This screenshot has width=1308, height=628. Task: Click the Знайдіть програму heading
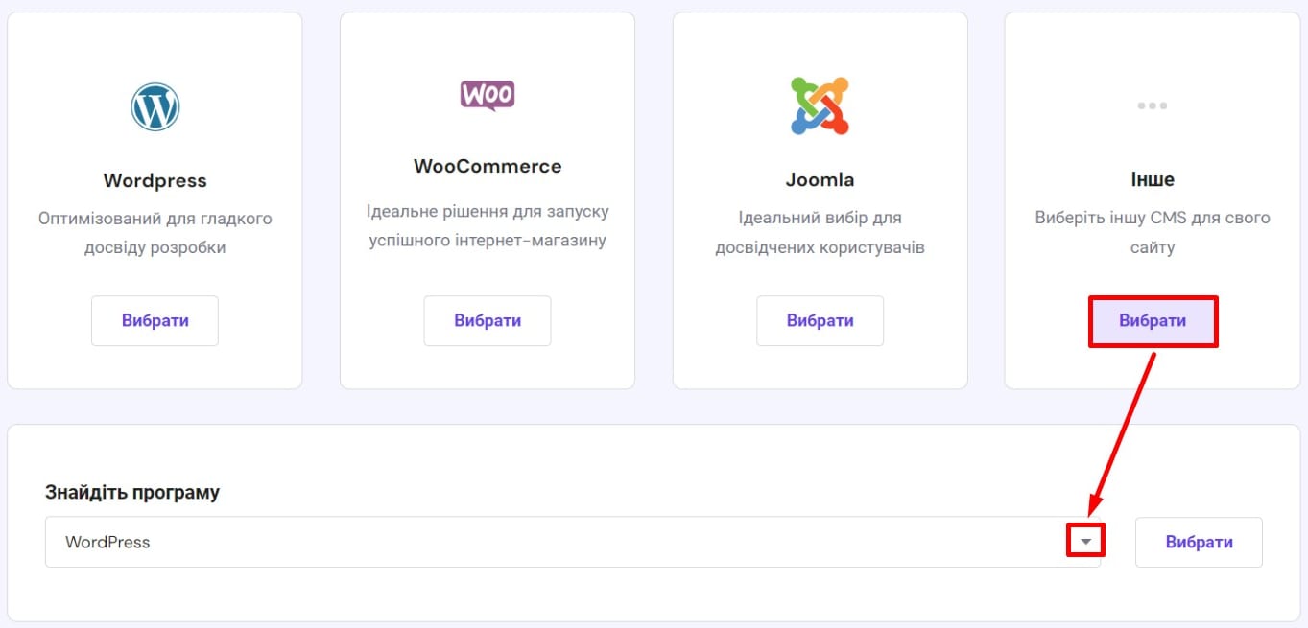[x=132, y=492]
